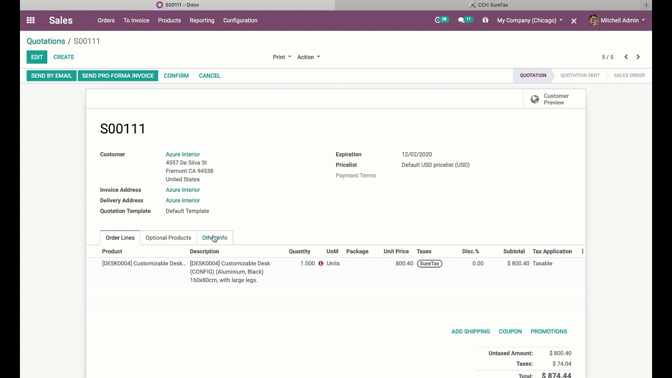Screen dimensions: 672x378
Task: Open My Company (Chicago) company switcher
Action: [x=530, y=20]
